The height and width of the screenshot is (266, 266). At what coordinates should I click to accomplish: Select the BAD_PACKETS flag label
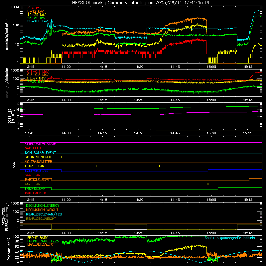[x=36, y=193]
